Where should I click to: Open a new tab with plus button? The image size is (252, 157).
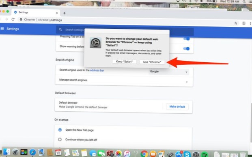click(x=65, y=13)
